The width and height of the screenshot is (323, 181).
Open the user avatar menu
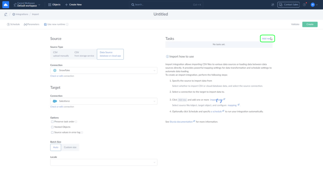tap(313, 4)
